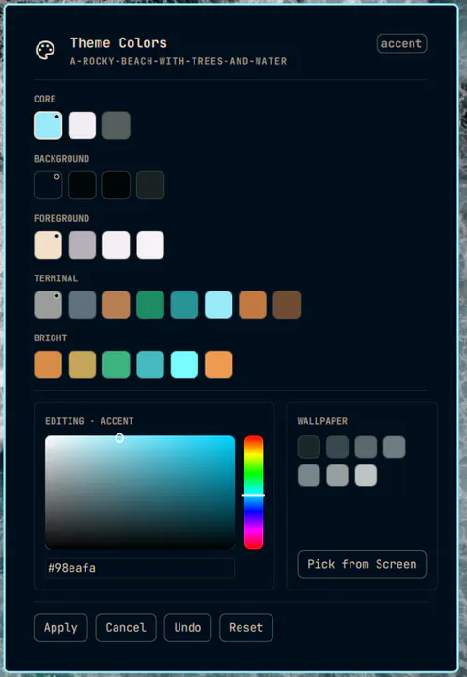Select the green Bright swatch
467x677 pixels.
pos(117,365)
